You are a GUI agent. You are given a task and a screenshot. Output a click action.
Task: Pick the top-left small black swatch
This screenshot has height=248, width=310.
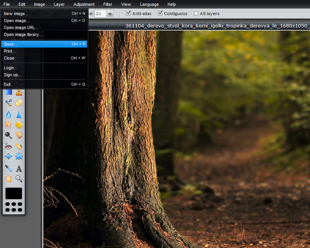7,204
